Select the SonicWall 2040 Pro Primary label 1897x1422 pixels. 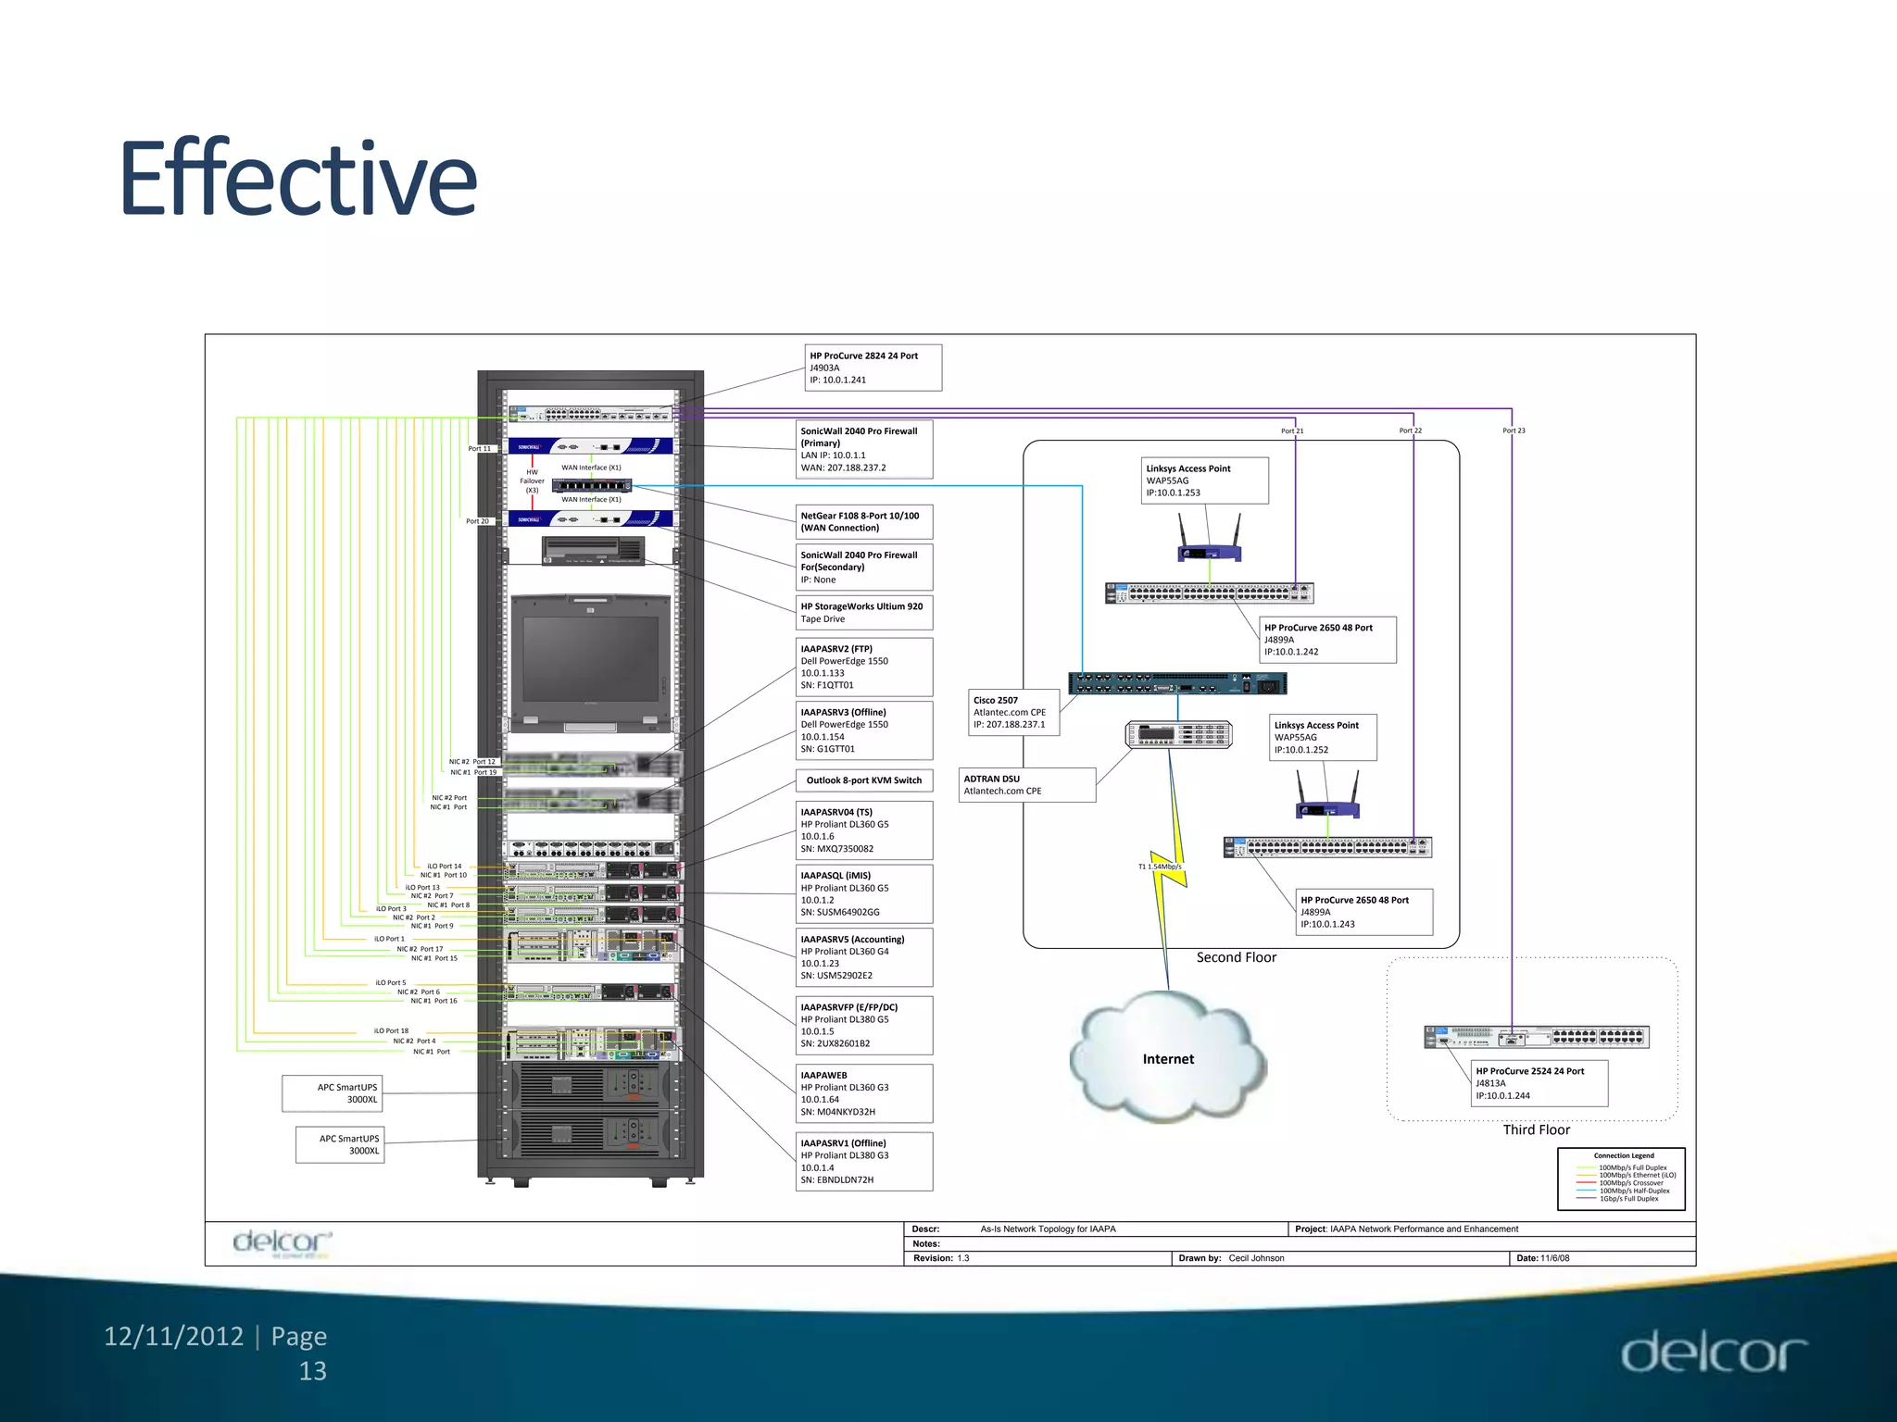click(x=863, y=449)
